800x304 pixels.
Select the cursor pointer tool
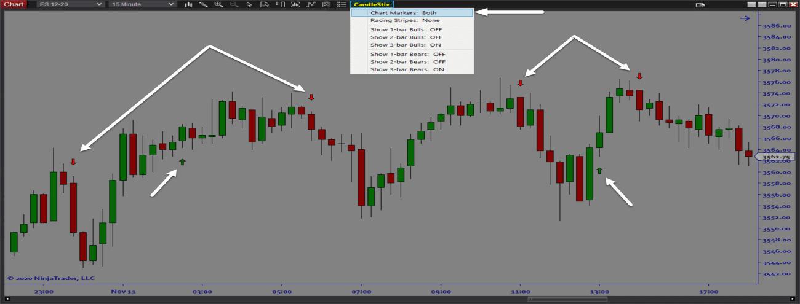[249, 4]
